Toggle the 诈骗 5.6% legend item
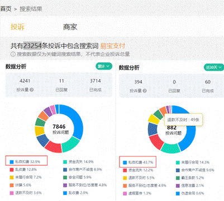This screenshot has width=224, height=201. point(21,185)
